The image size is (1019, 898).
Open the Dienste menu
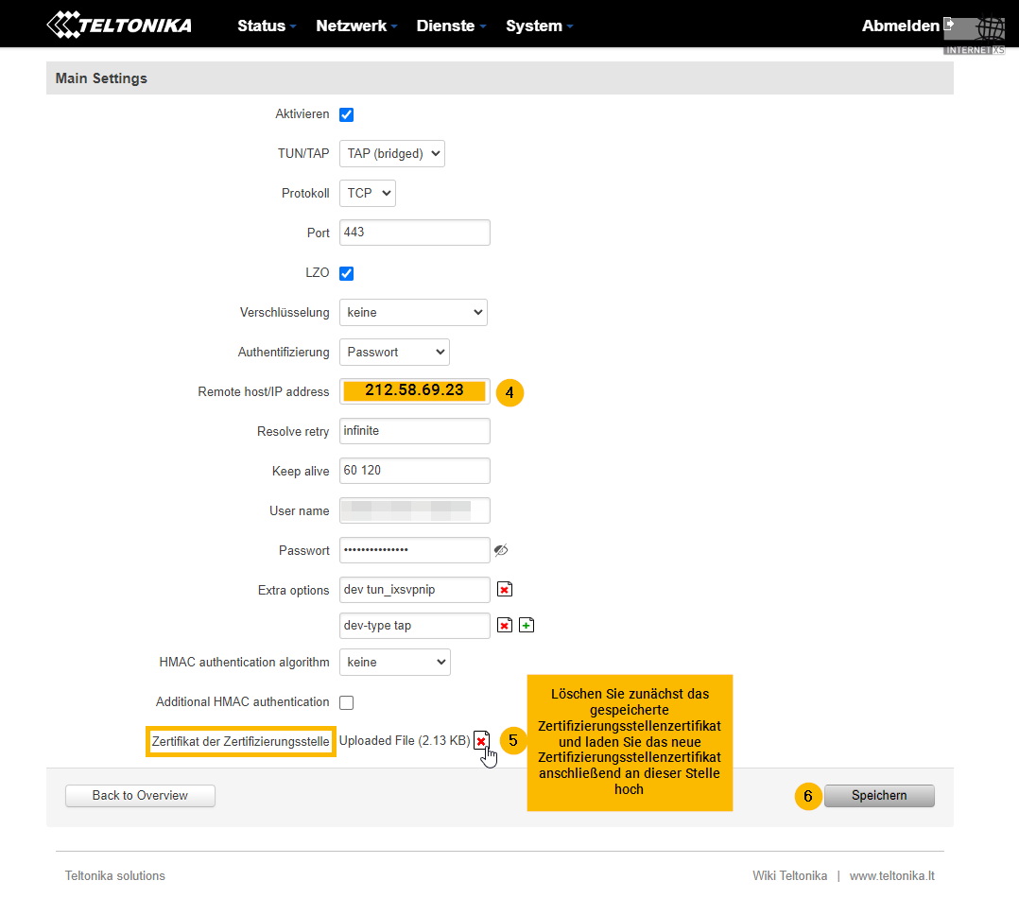pos(451,26)
